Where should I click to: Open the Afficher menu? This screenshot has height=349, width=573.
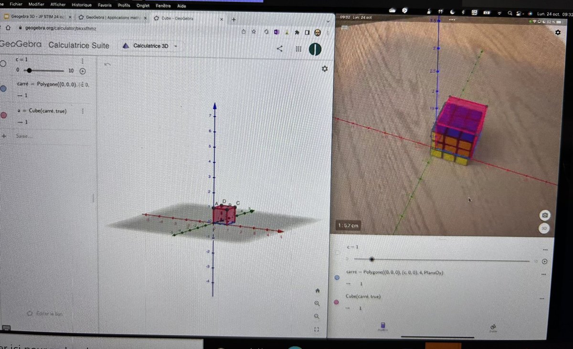pyautogui.click(x=58, y=4)
